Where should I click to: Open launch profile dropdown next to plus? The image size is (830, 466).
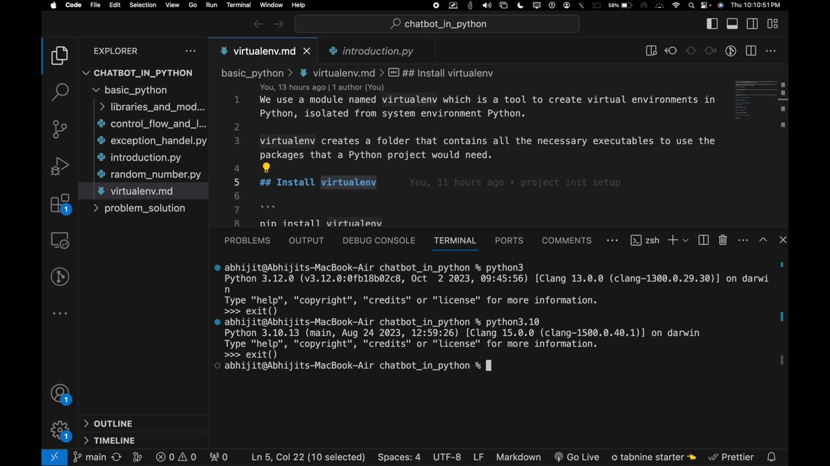(x=685, y=240)
